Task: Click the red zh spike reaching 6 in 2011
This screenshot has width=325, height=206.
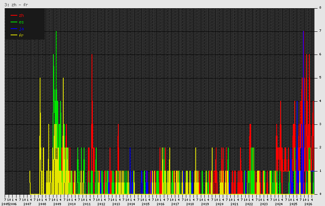Action: pos(92,113)
